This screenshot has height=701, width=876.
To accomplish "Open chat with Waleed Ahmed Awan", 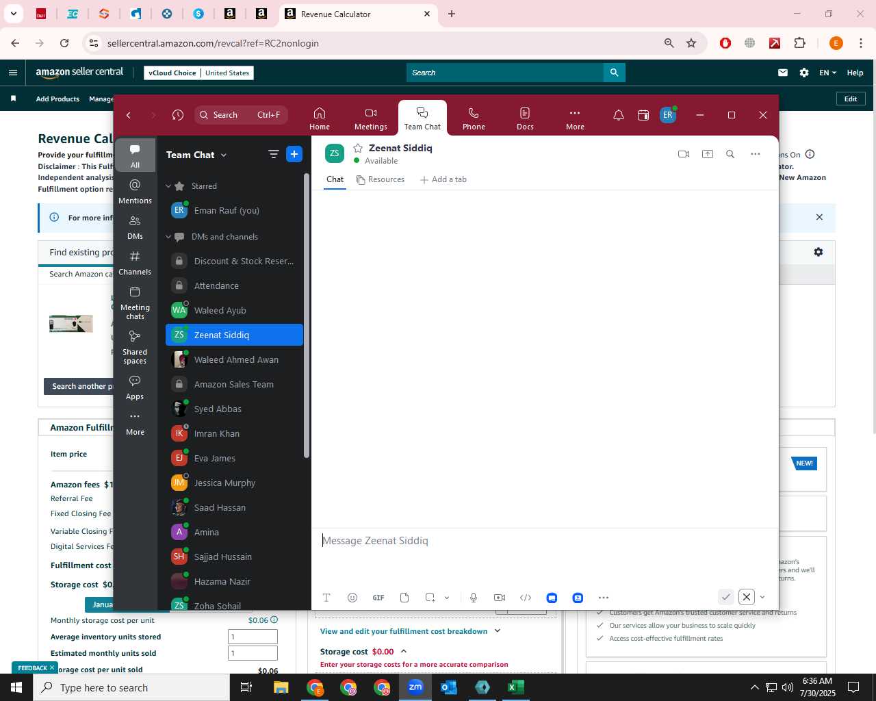I will (234, 359).
